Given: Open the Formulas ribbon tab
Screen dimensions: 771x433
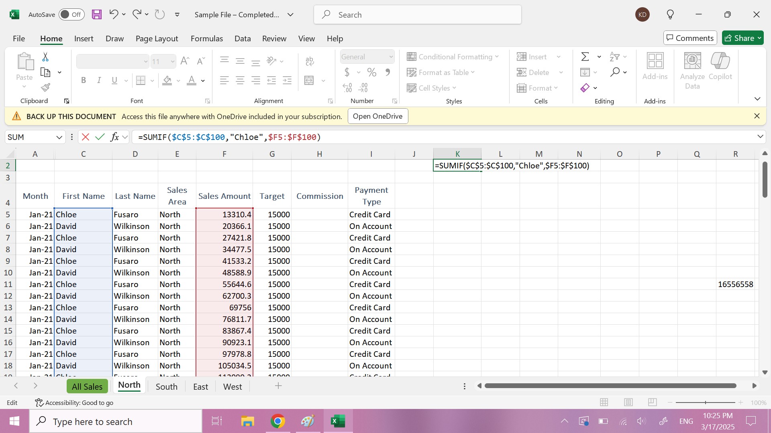Looking at the screenshot, I should coord(206,38).
